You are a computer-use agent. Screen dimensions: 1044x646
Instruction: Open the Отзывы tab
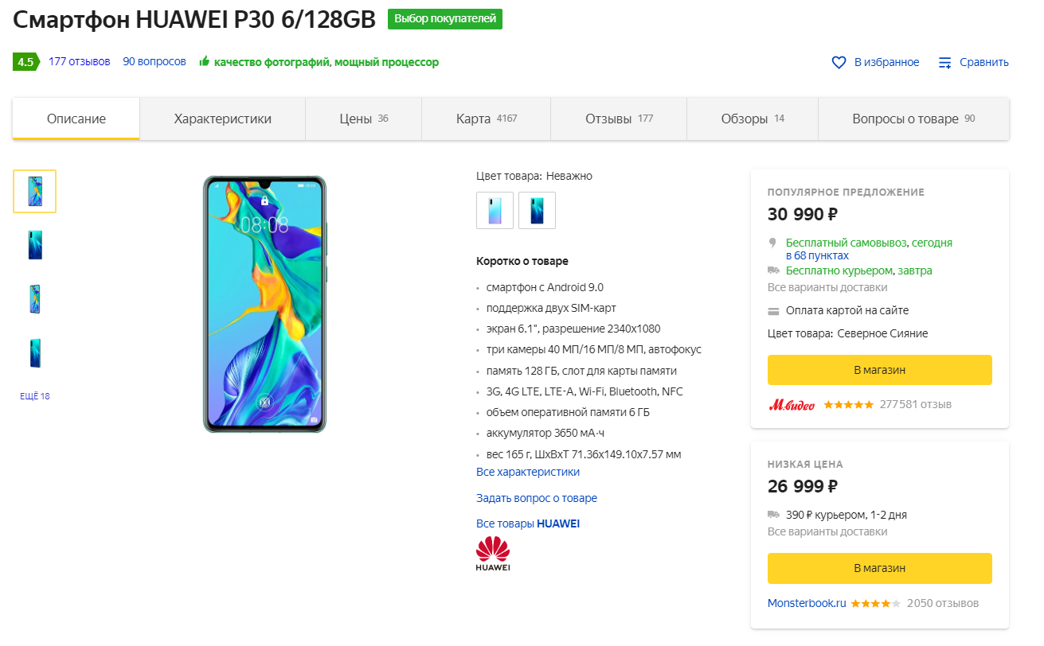point(619,119)
